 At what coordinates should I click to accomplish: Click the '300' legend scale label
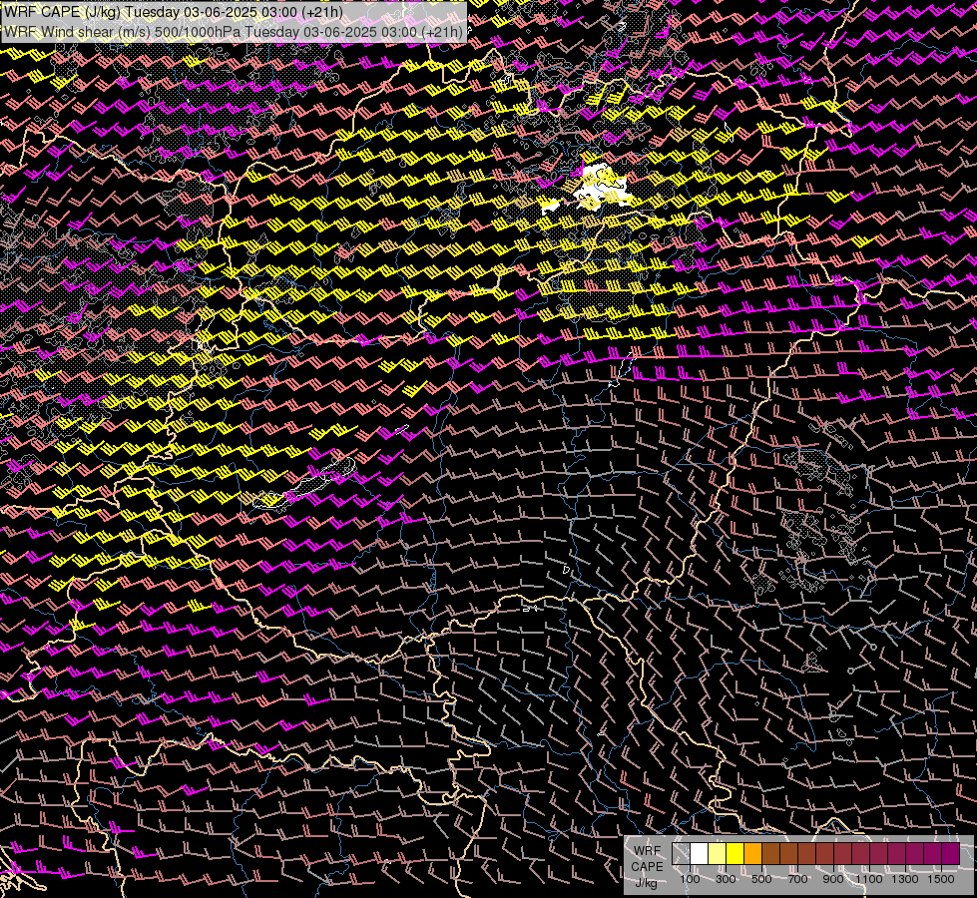(x=726, y=879)
